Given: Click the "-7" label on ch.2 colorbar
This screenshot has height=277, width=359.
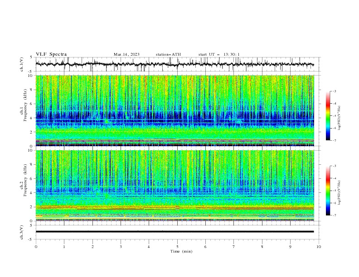Looking at the screenshot, I should [334, 215].
